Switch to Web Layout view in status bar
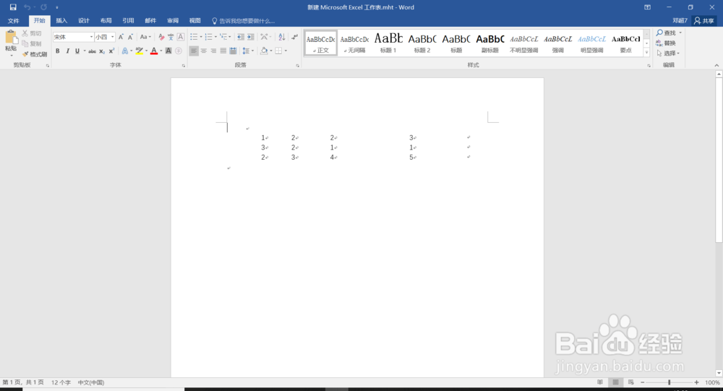723x391 pixels. pyautogui.click(x=630, y=382)
